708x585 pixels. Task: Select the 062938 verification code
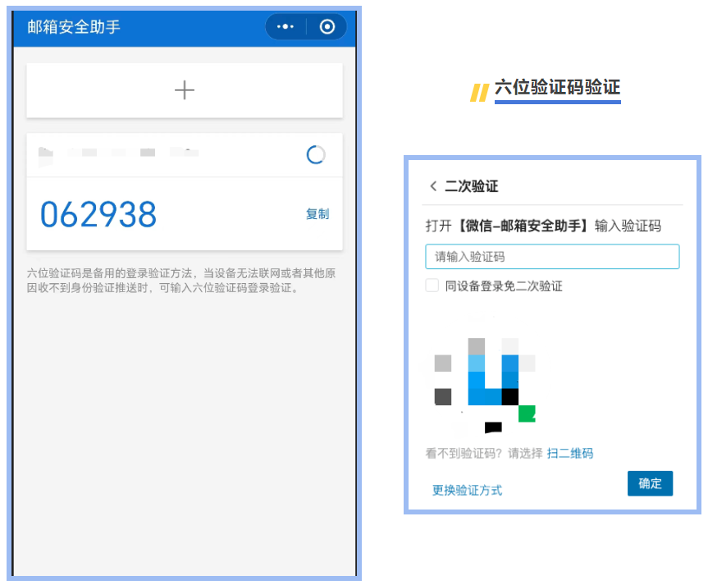(x=98, y=214)
